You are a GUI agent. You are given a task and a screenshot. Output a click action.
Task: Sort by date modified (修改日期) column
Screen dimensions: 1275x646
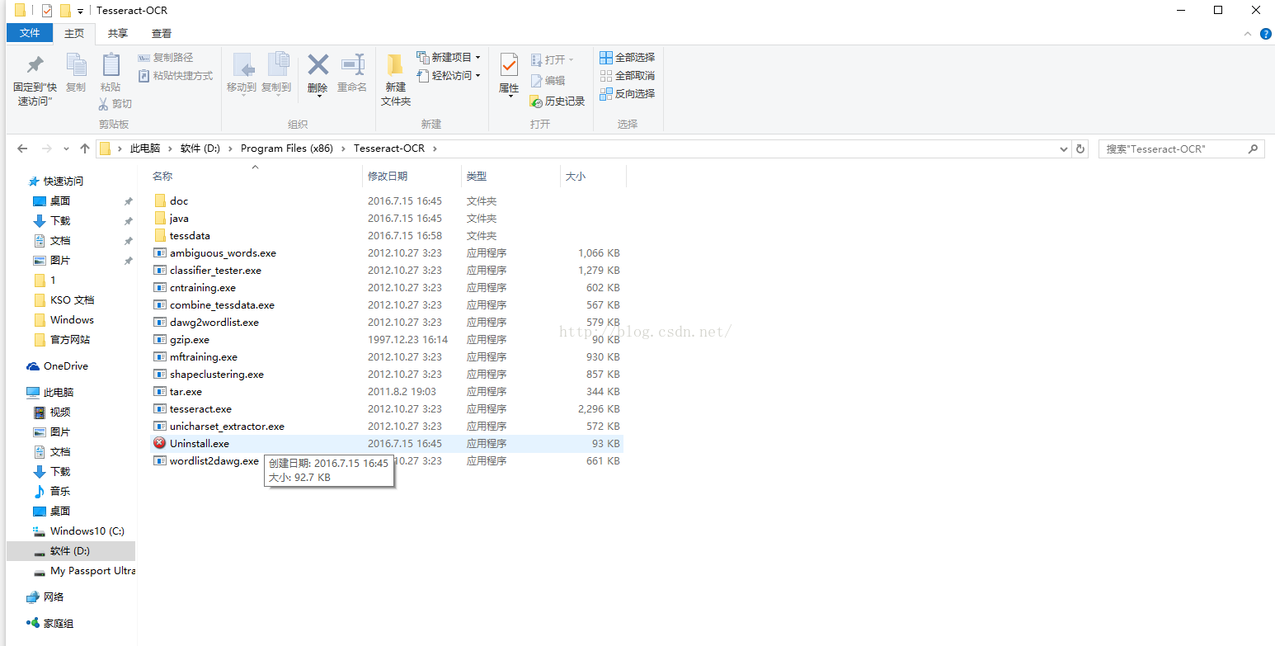pyautogui.click(x=388, y=177)
